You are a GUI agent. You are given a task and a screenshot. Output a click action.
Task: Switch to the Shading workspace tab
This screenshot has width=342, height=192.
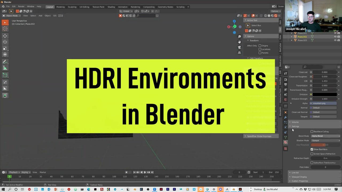pyautogui.click(x=111, y=7)
